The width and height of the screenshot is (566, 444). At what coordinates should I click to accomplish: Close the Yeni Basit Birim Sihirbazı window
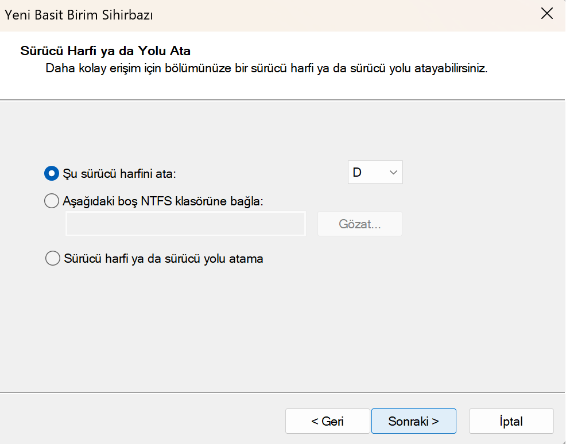[546, 15]
